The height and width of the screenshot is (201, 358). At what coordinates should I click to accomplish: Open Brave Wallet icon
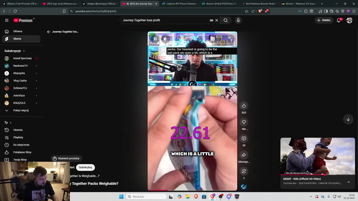[x=331, y=11]
